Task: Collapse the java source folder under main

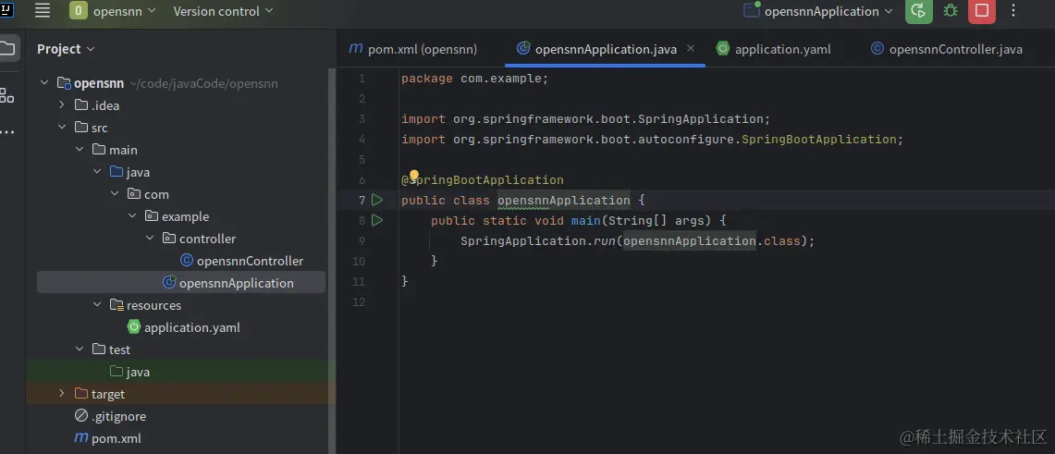Action: click(97, 172)
